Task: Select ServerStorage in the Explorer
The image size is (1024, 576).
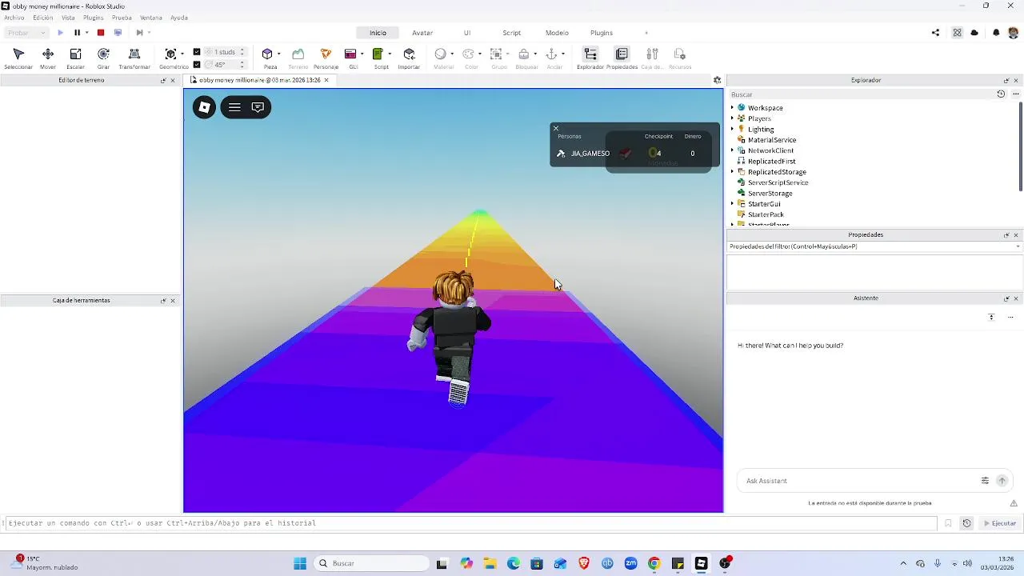Action: click(x=770, y=193)
